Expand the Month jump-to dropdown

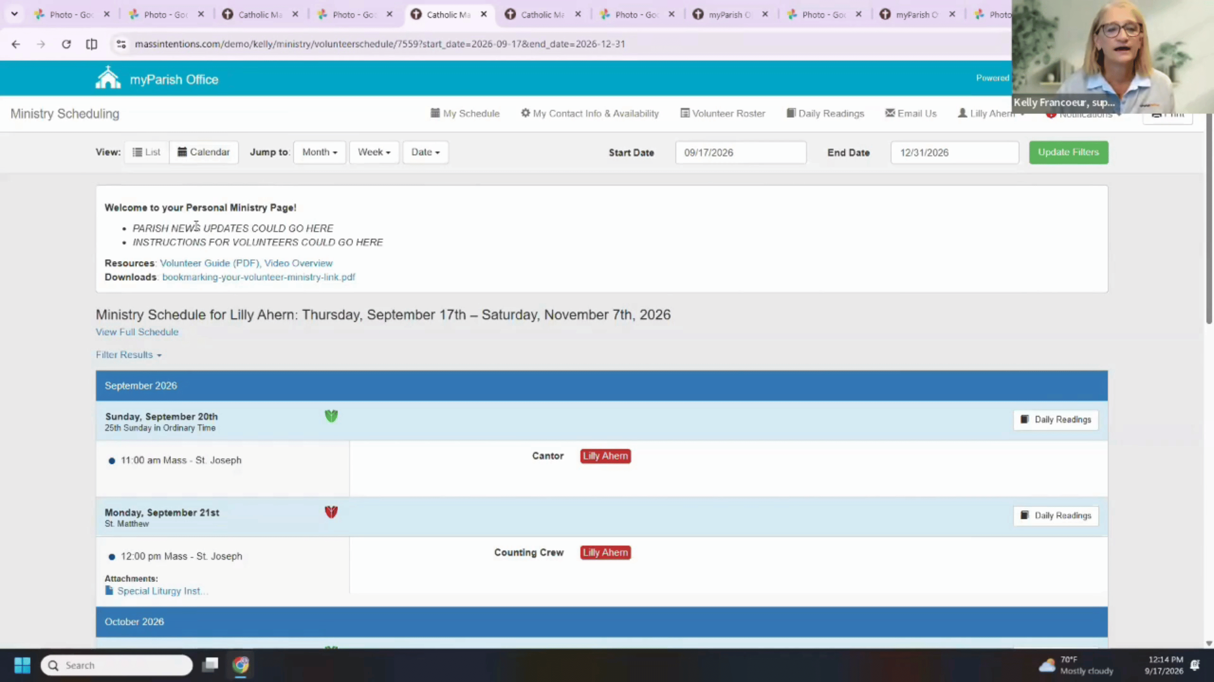point(320,152)
